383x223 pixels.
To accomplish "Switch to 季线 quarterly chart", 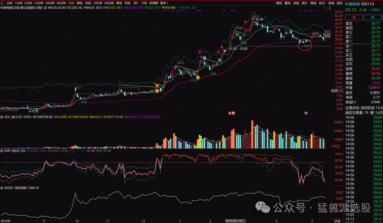I will coord(119,3).
